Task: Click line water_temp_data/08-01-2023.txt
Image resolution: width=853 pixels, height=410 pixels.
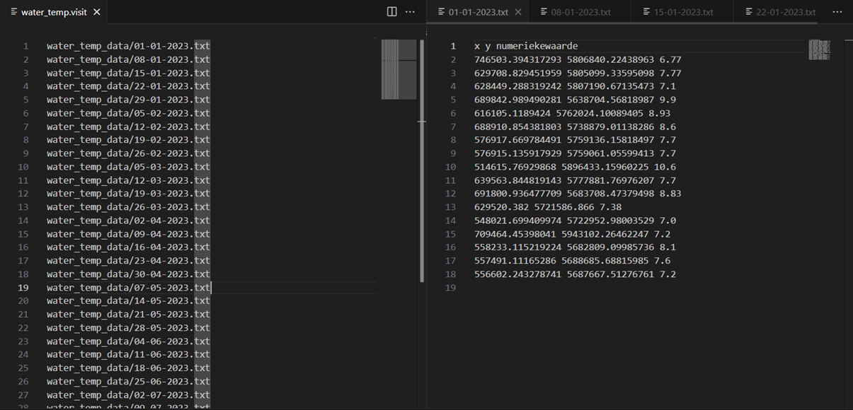Action: [128, 59]
